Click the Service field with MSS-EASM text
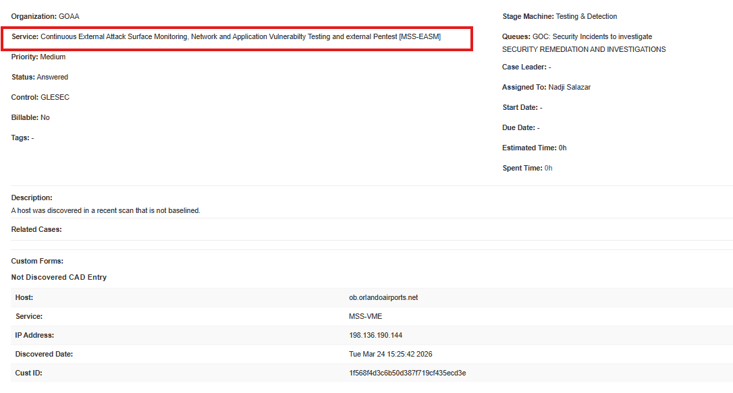 click(x=240, y=36)
